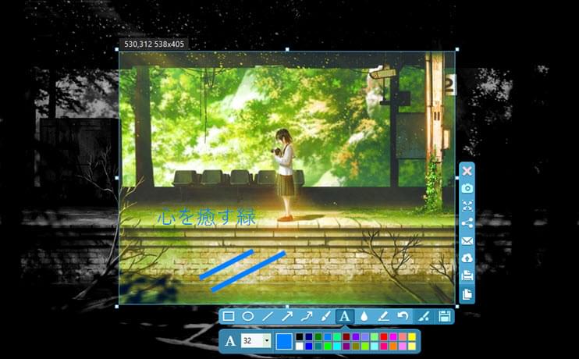Select the paint Brush tool
This screenshot has height=359, width=579.
(325, 316)
